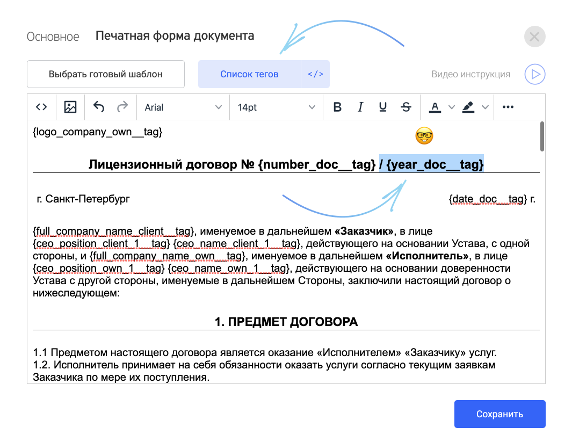Click paragraph 1.1 Предметом настоящего договора

(x=265, y=352)
